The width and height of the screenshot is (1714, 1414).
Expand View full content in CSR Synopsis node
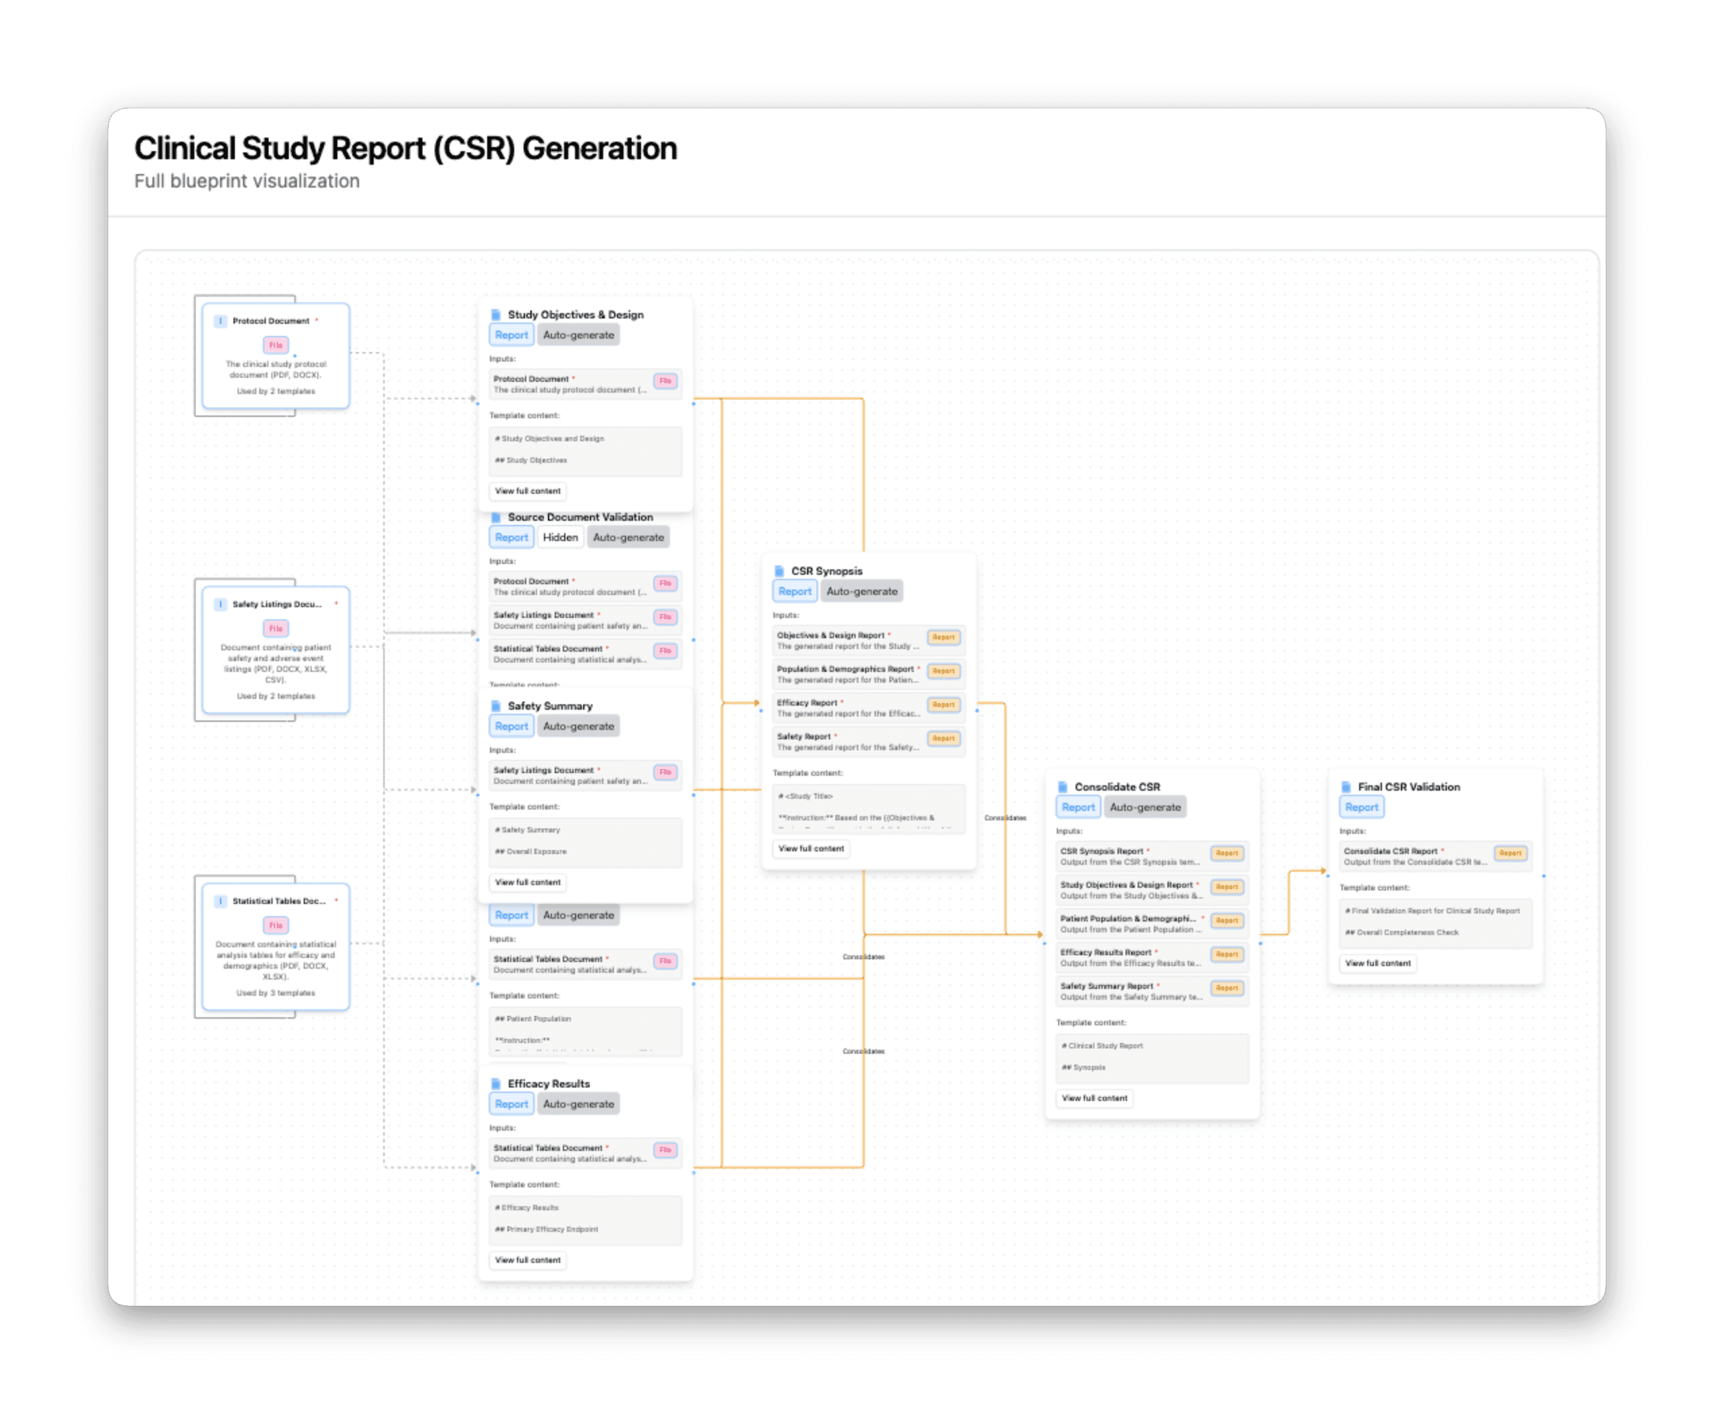coord(810,849)
